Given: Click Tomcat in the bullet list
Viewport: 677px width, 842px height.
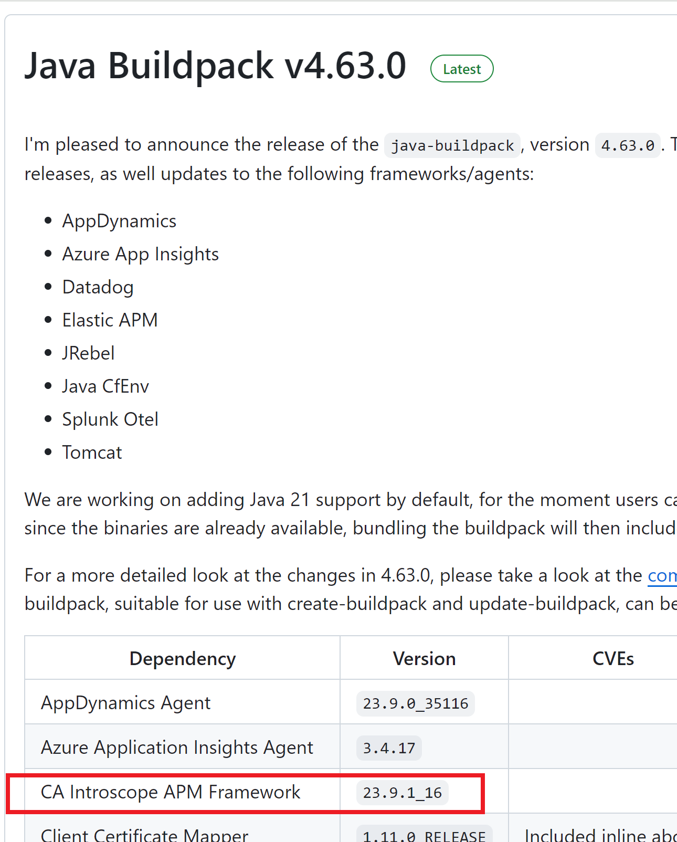Looking at the screenshot, I should [92, 452].
